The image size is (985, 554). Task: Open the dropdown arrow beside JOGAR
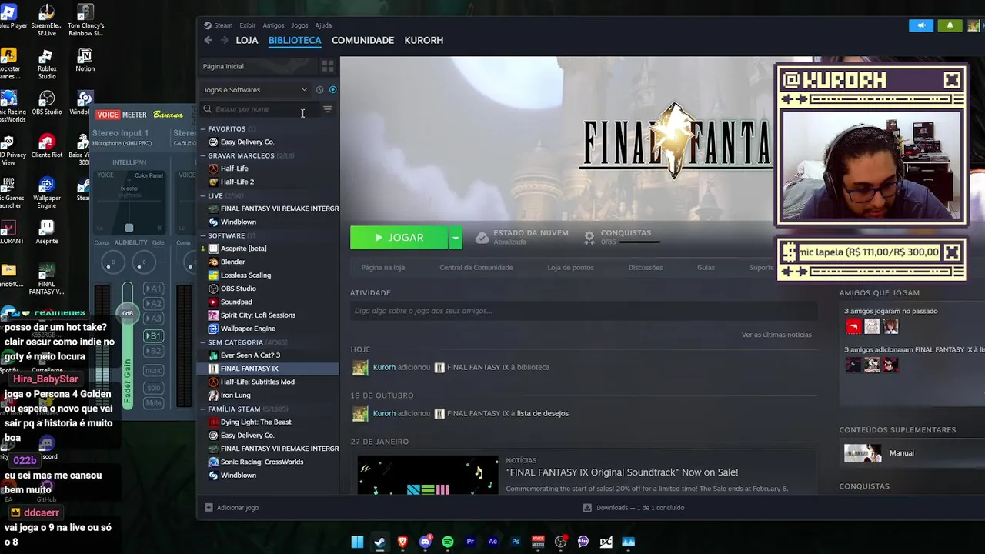click(x=456, y=238)
